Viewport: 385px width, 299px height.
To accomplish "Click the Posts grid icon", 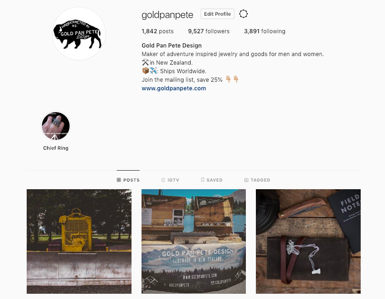I will 119,180.
